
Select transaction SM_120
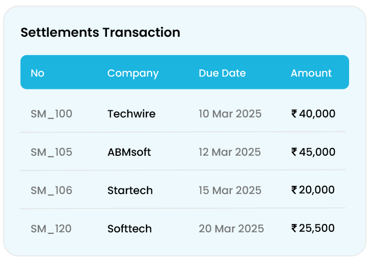coord(51,228)
